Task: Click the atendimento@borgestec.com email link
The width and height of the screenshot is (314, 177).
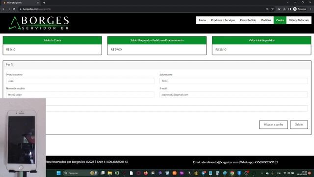Action: coord(220,162)
